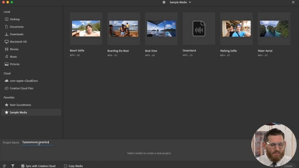Click the cloud icon beside CloudDocs
The width and height of the screenshot is (299, 168).
(7, 81)
